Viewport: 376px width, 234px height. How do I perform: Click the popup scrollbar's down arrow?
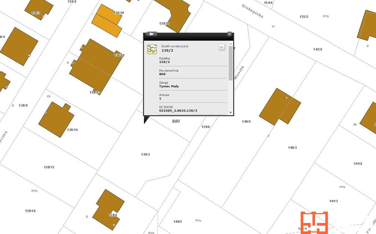click(x=231, y=112)
